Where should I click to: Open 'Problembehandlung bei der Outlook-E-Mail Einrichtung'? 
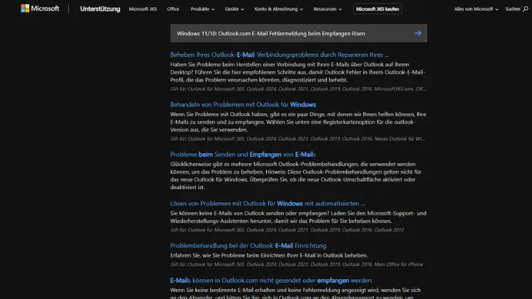click(x=248, y=245)
